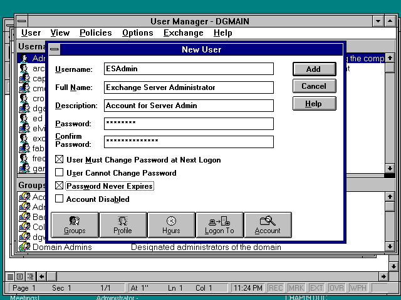Click the OVR indicator in status bar
This screenshot has width=401, height=300.
tap(336, 288)
